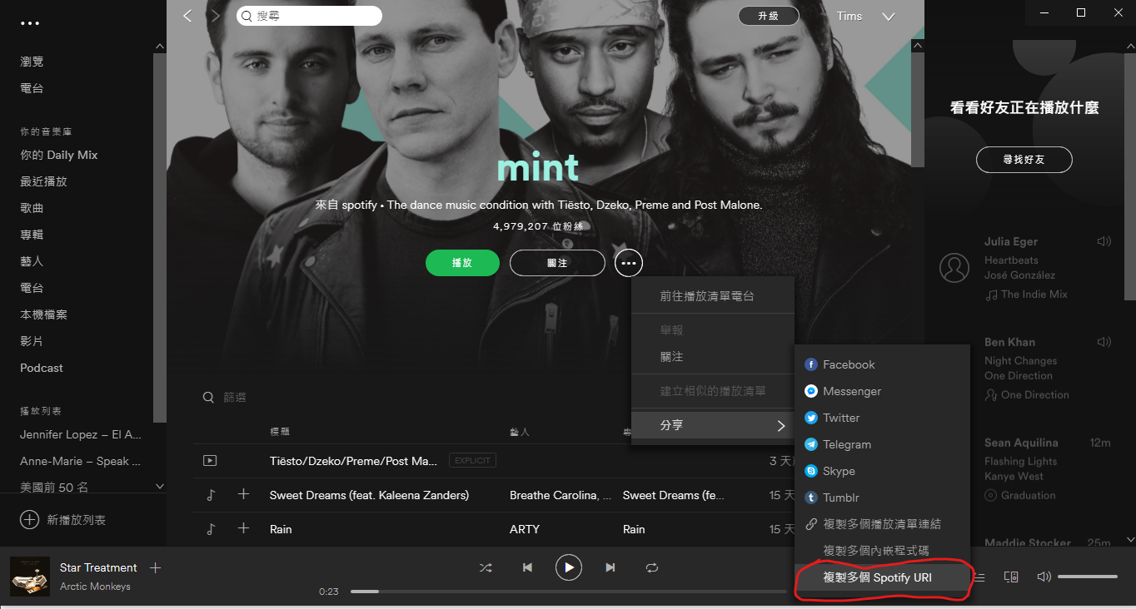Toggle shuffle playback
This screenshot has height=609, width=1136.
[x=486, y=567]
